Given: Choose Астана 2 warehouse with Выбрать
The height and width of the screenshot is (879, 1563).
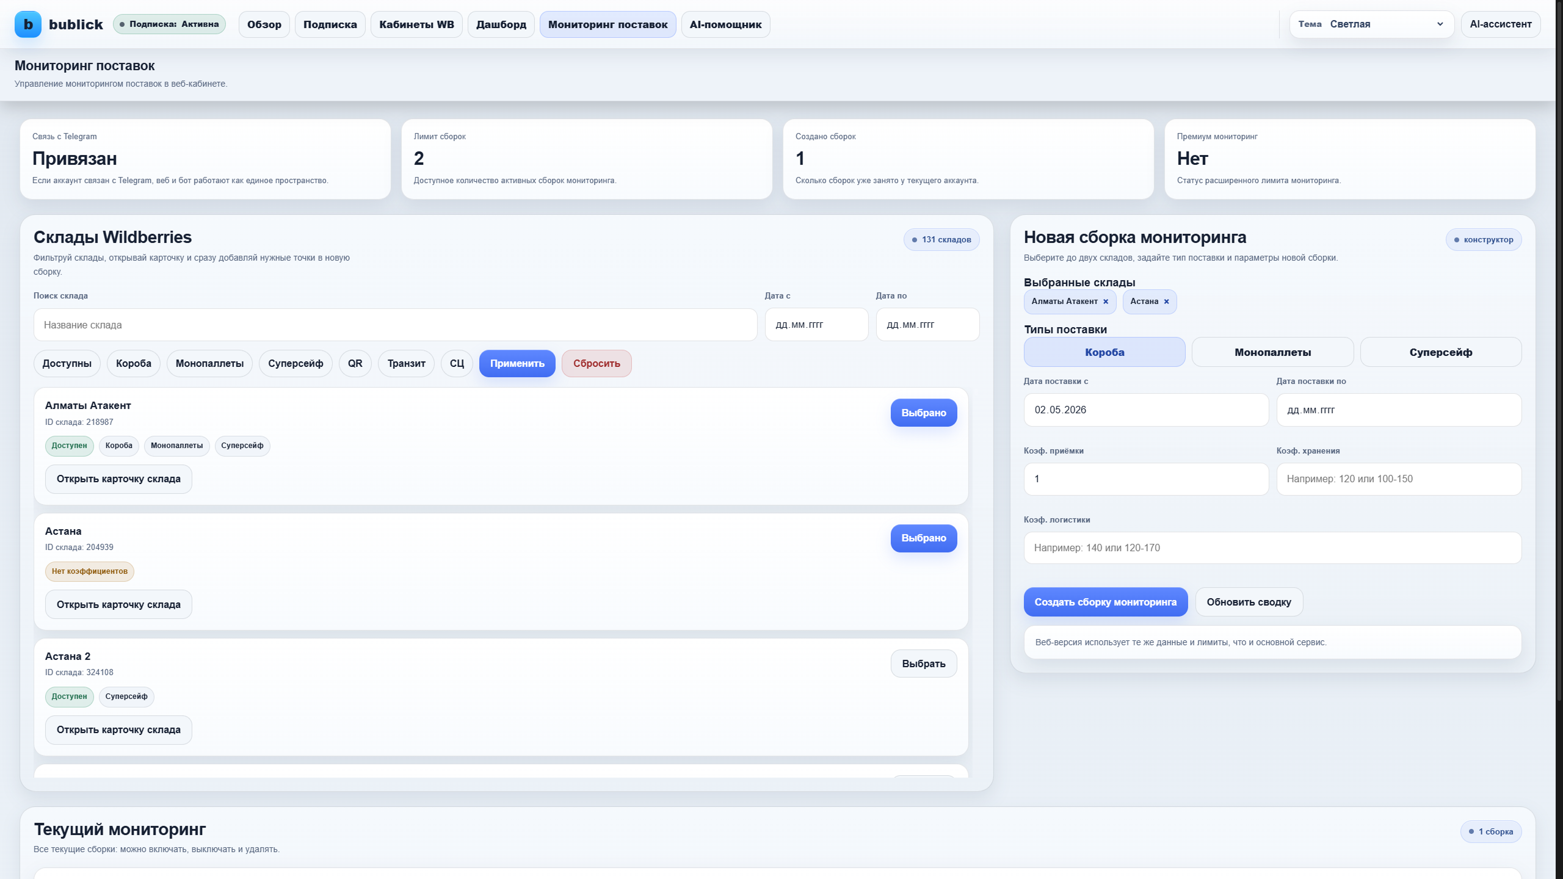Looking at the screenshot, I should point(924,664).
